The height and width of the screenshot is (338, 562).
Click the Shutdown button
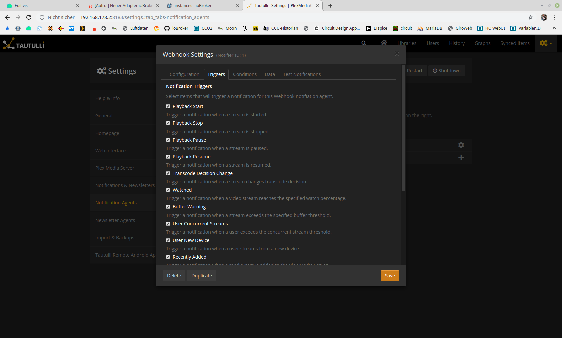coord(447,71)
